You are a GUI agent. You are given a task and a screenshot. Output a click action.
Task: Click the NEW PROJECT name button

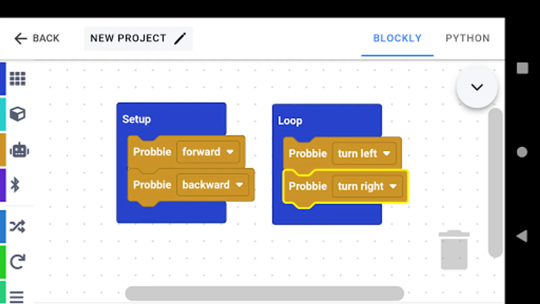click(138, 38)
